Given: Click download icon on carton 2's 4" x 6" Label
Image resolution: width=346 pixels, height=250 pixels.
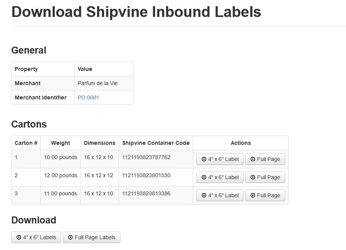Looking at the screenshot, I should [x=204, y=177].
